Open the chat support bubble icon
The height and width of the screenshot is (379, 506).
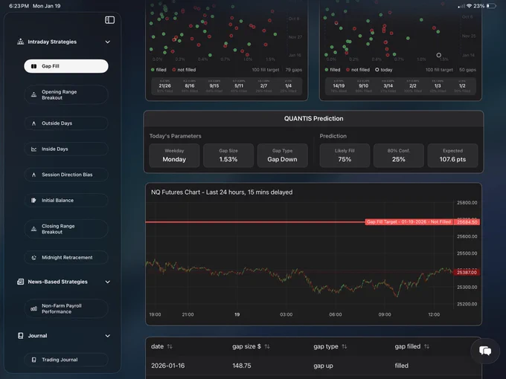coord(485,351)
